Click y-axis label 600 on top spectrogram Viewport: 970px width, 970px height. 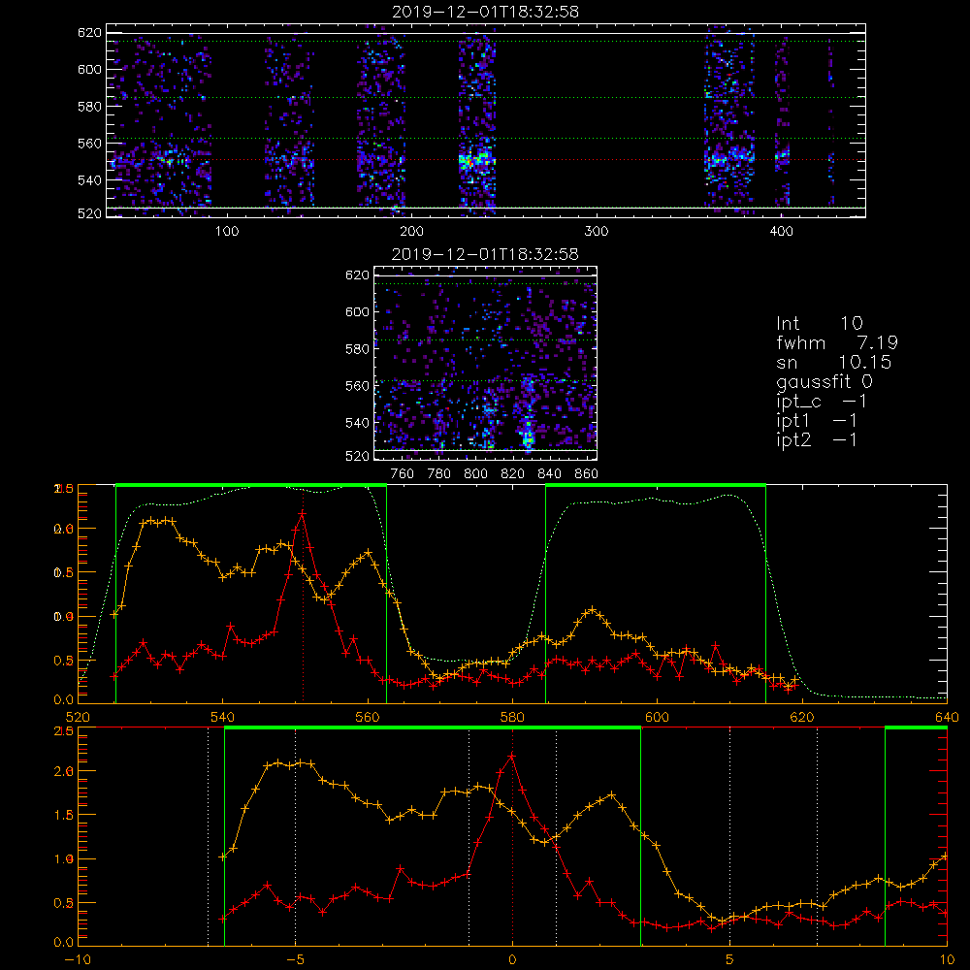[x=89, y=69]
